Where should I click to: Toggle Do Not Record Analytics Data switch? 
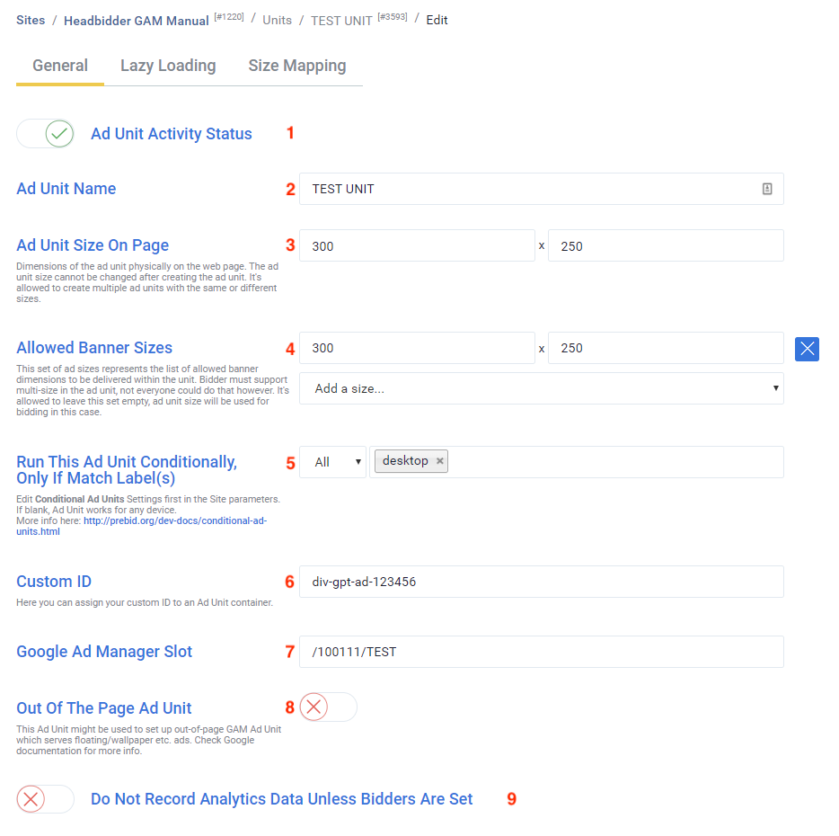pyautogui.click(x=46, y=799)
